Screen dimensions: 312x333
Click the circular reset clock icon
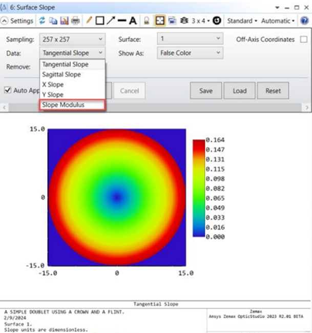tap(217, 20)
